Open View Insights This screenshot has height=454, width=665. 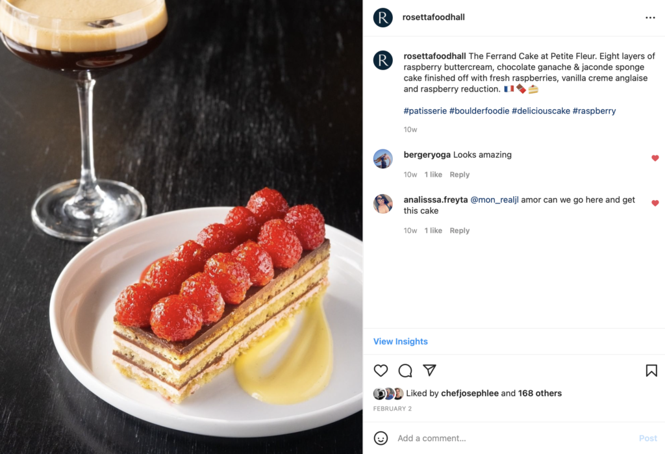click(x=400, y=341)
